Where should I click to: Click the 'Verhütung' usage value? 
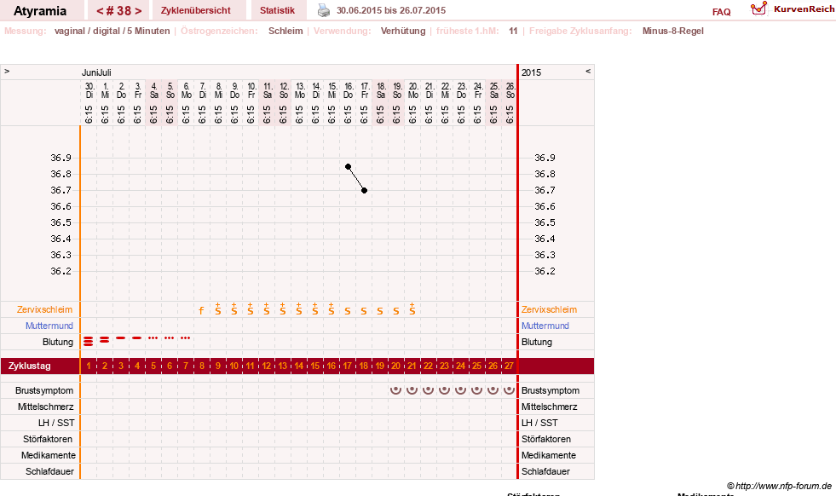[x=403, y=31]
